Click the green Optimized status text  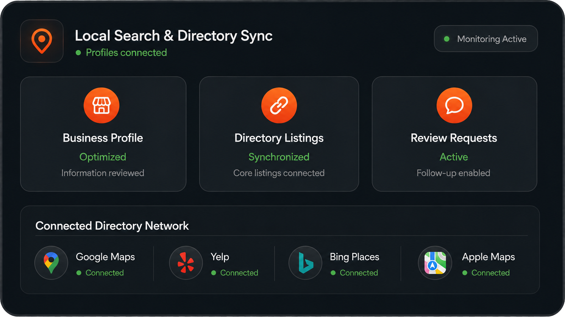click(103, 157)
